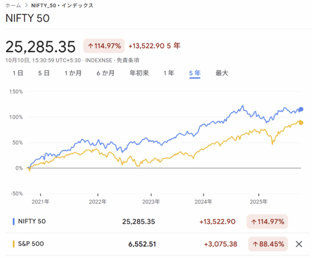Open the S&P 500 legend row
Image resolution: width=312 pixels, height=258 pixels.
[77, 244]
